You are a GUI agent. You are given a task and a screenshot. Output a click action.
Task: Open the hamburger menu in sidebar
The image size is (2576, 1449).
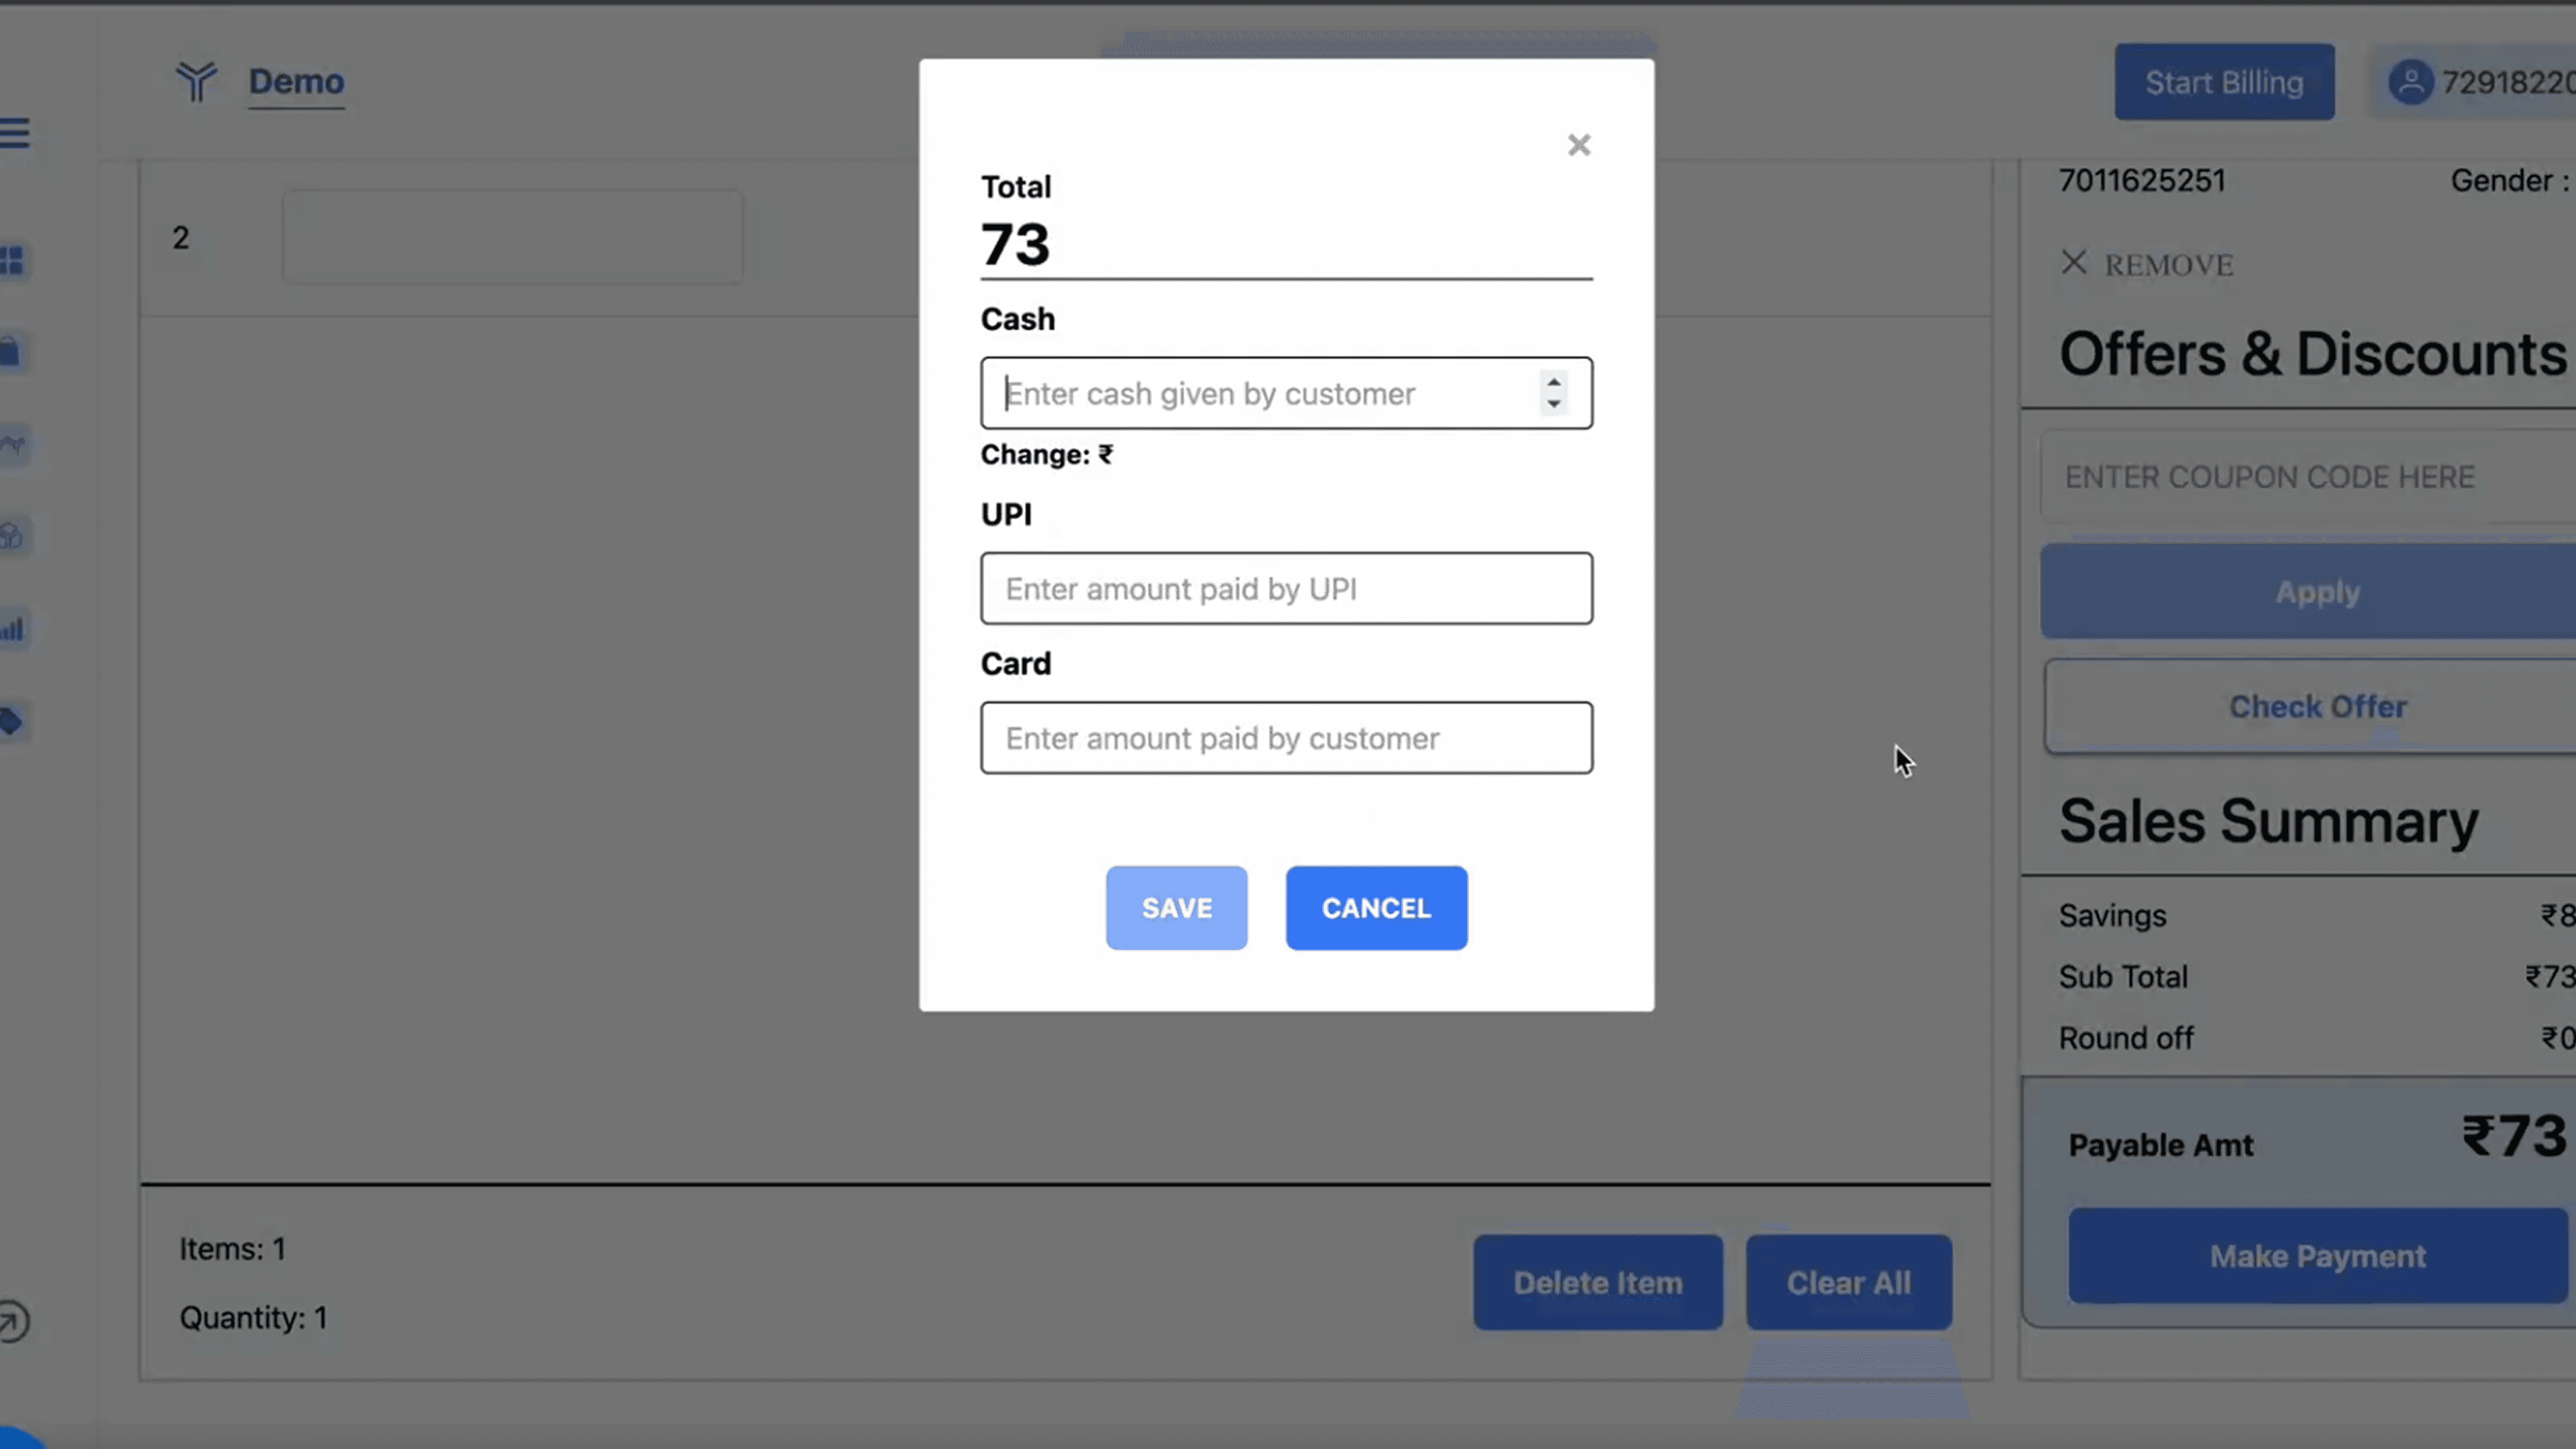(15, 133)
